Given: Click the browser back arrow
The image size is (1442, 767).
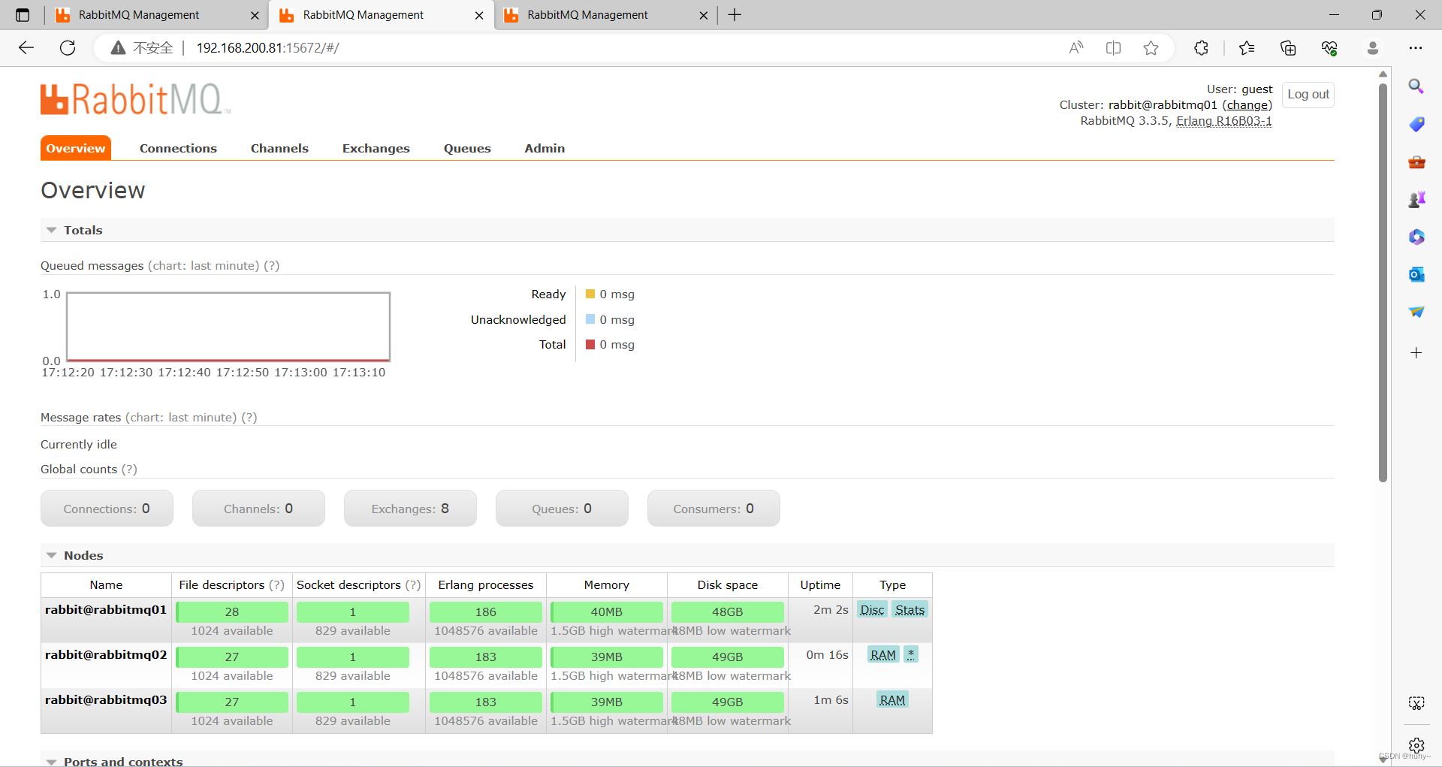Looking at the screenshot, I should coord(26,48).
